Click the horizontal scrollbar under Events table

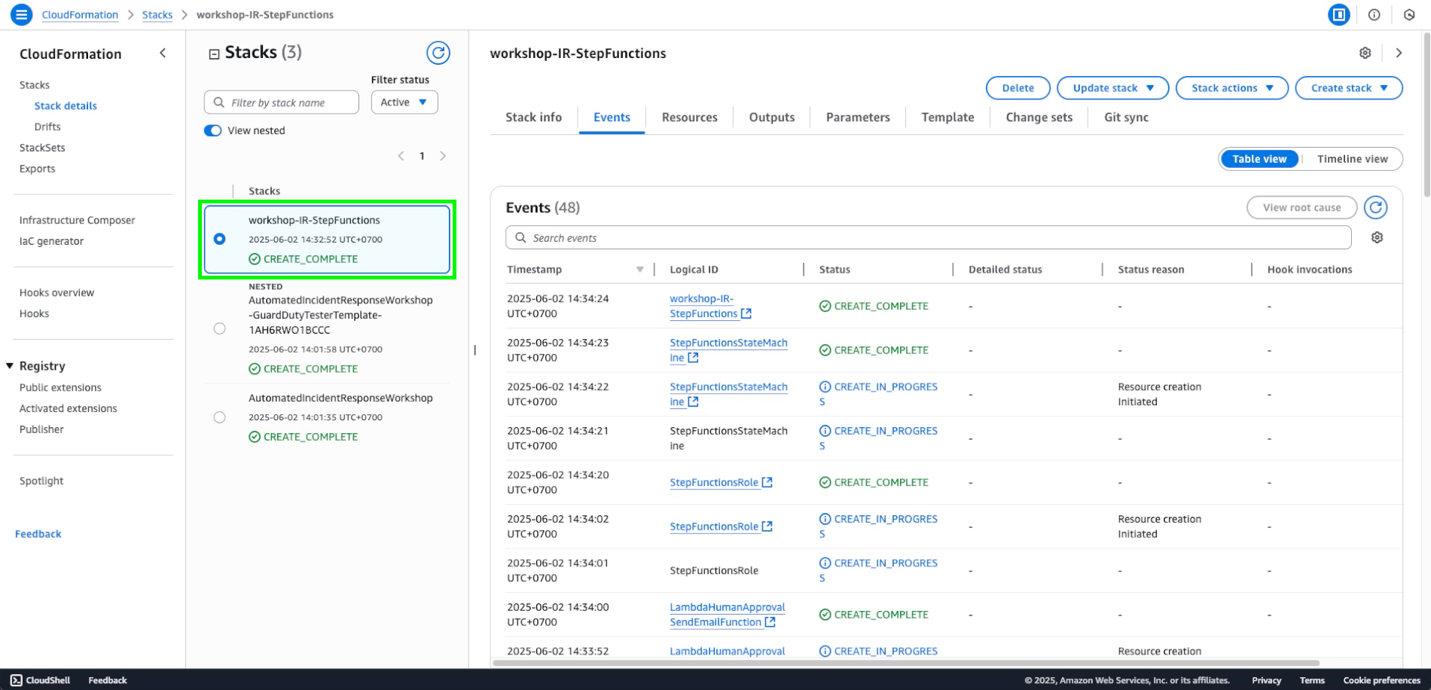click(x=906, y=663)
